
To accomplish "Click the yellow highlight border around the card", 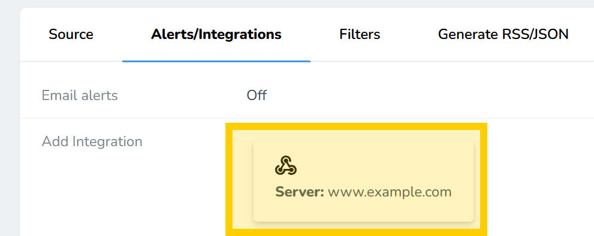I will 356,126.
